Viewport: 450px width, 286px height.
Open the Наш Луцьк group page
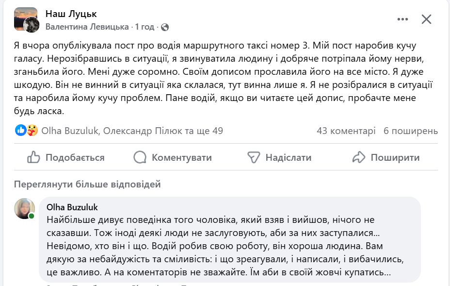(71, 14)
